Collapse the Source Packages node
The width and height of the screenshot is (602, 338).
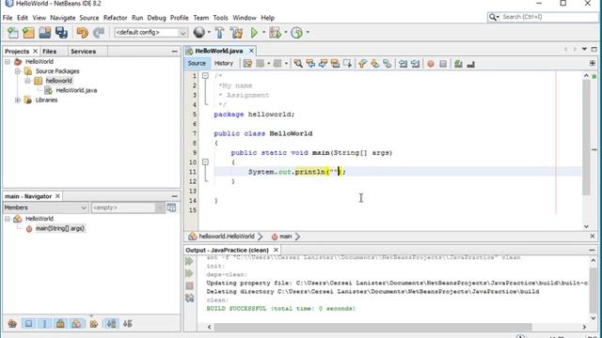pyautogui.click(x=18, y=71)
